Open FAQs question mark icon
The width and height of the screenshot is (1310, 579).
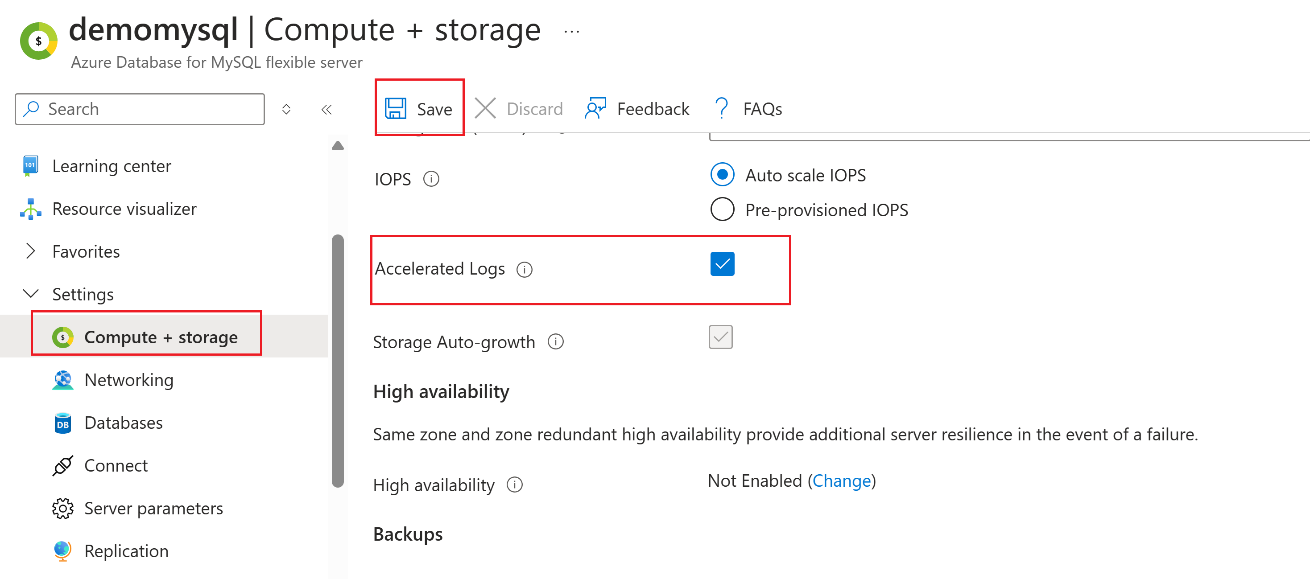point(721,108)
